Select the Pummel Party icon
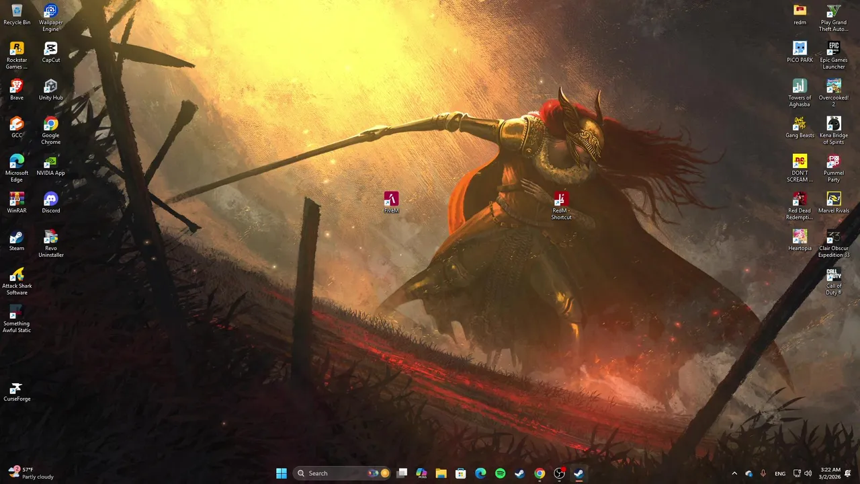The image size is (860, 484). [x=834, y=169]
